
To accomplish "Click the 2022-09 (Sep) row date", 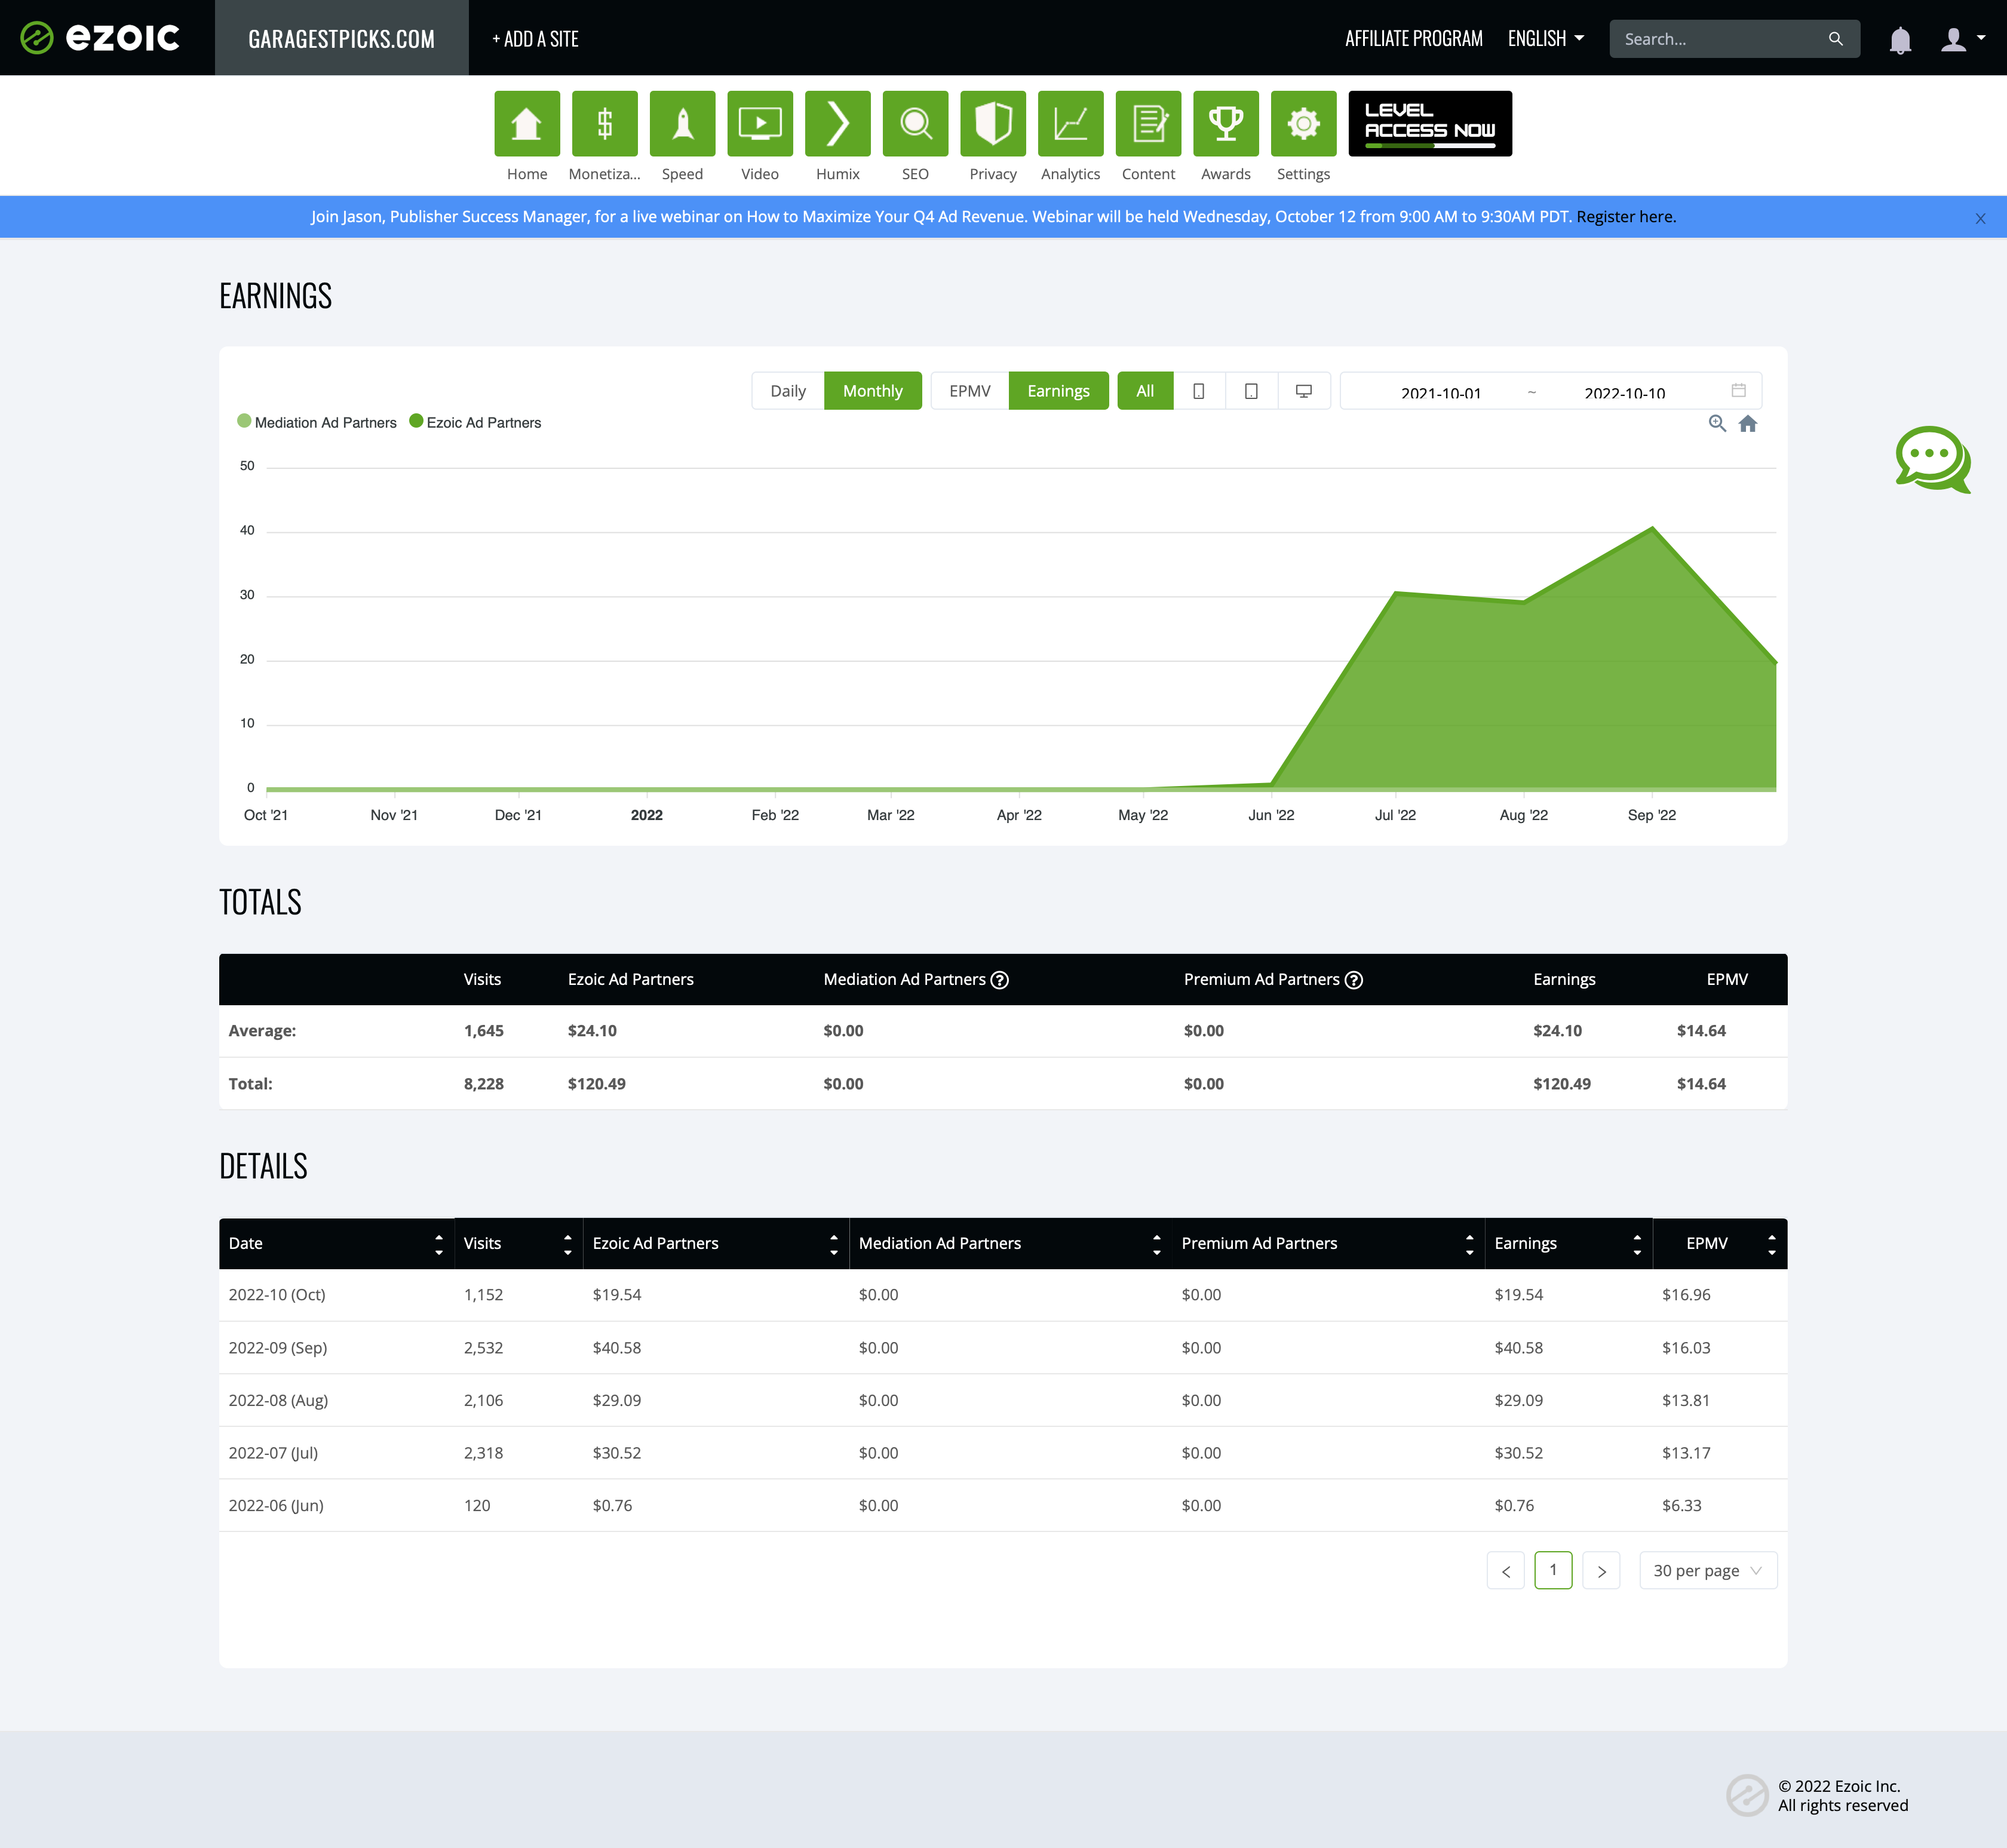I will tap(278, 1348).
